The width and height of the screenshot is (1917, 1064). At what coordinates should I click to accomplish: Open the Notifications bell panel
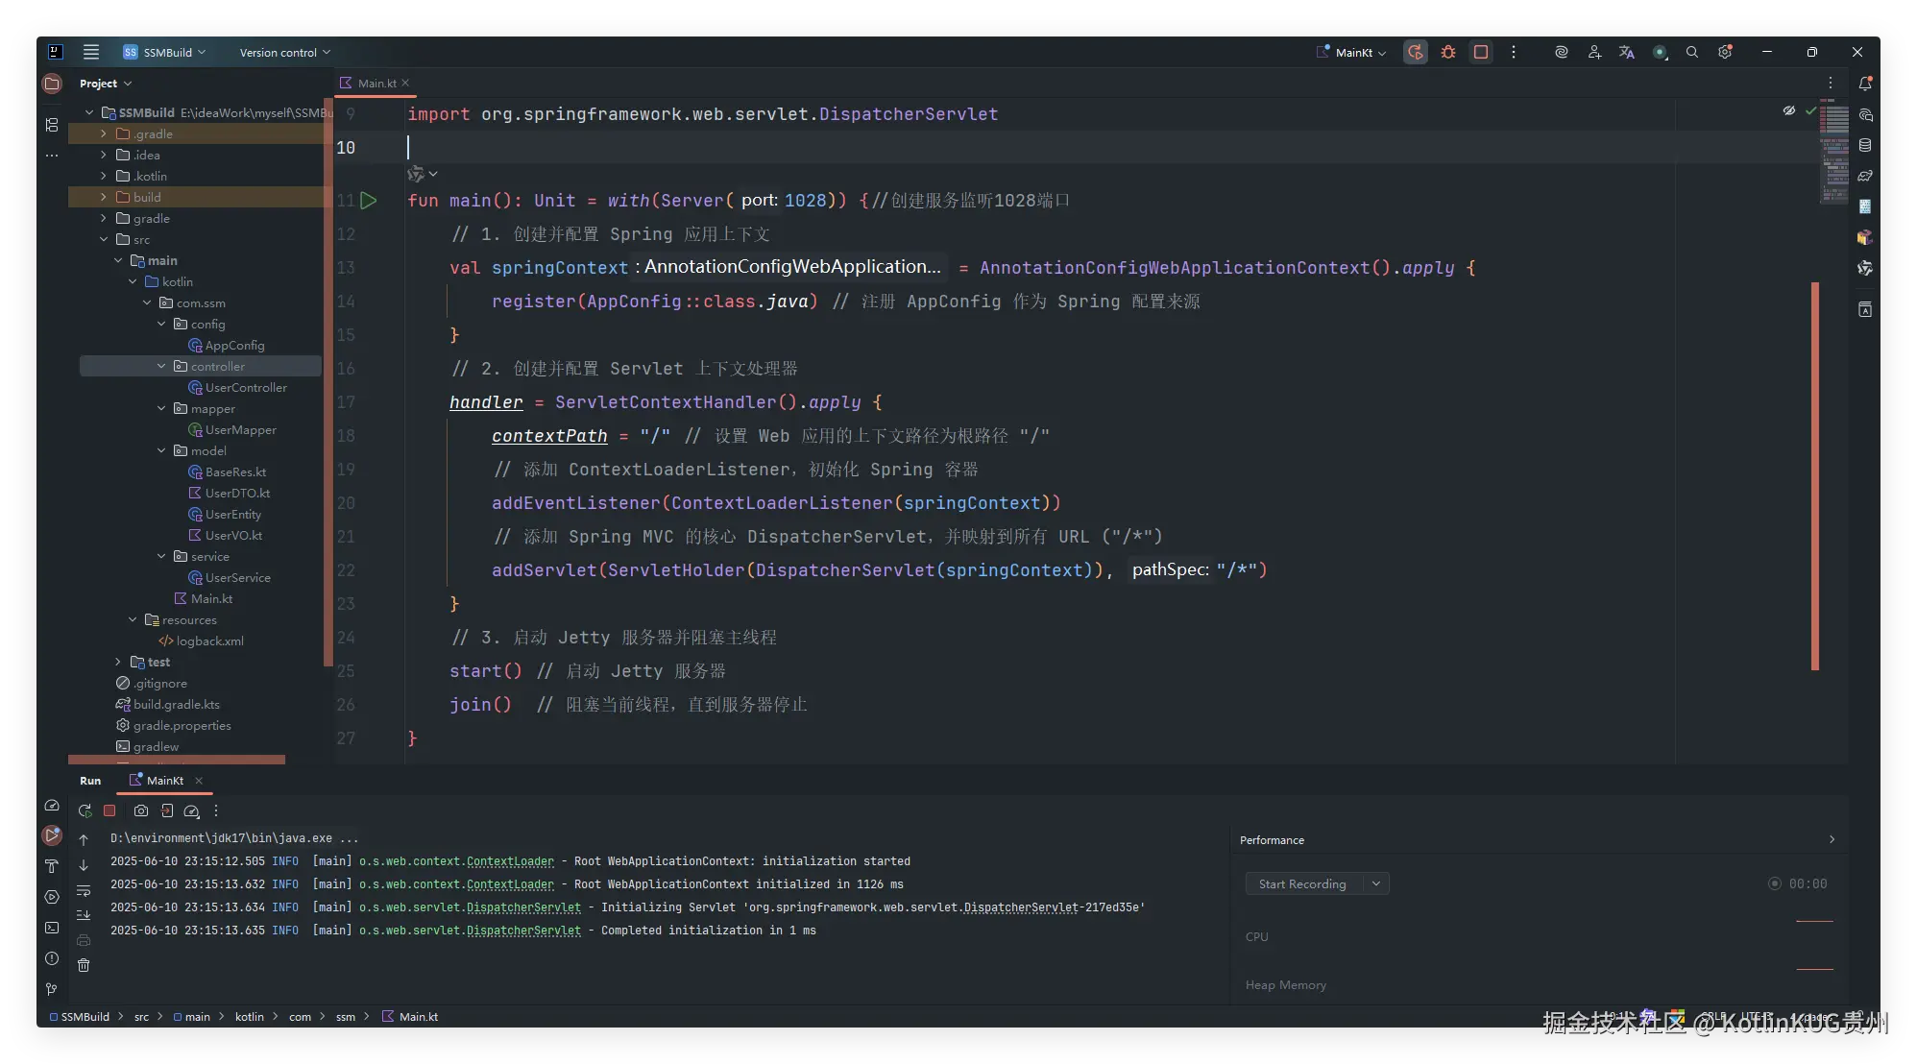click(1865, 84)
